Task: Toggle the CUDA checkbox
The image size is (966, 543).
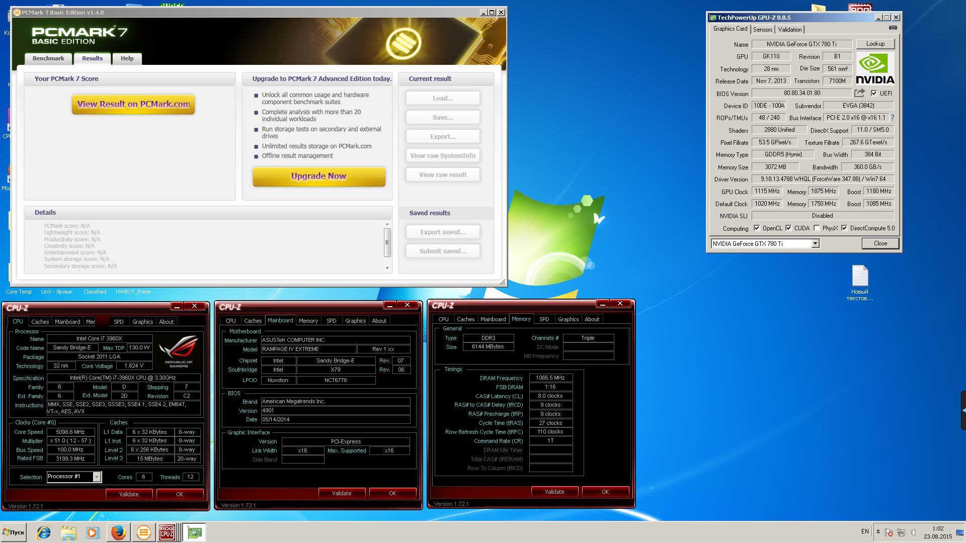Action: (x=788, y=228)
